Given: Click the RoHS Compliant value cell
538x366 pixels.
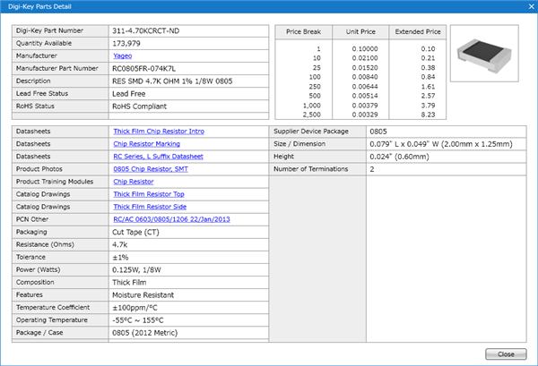Looking at the screenshot, I should (x=188, y=106).
